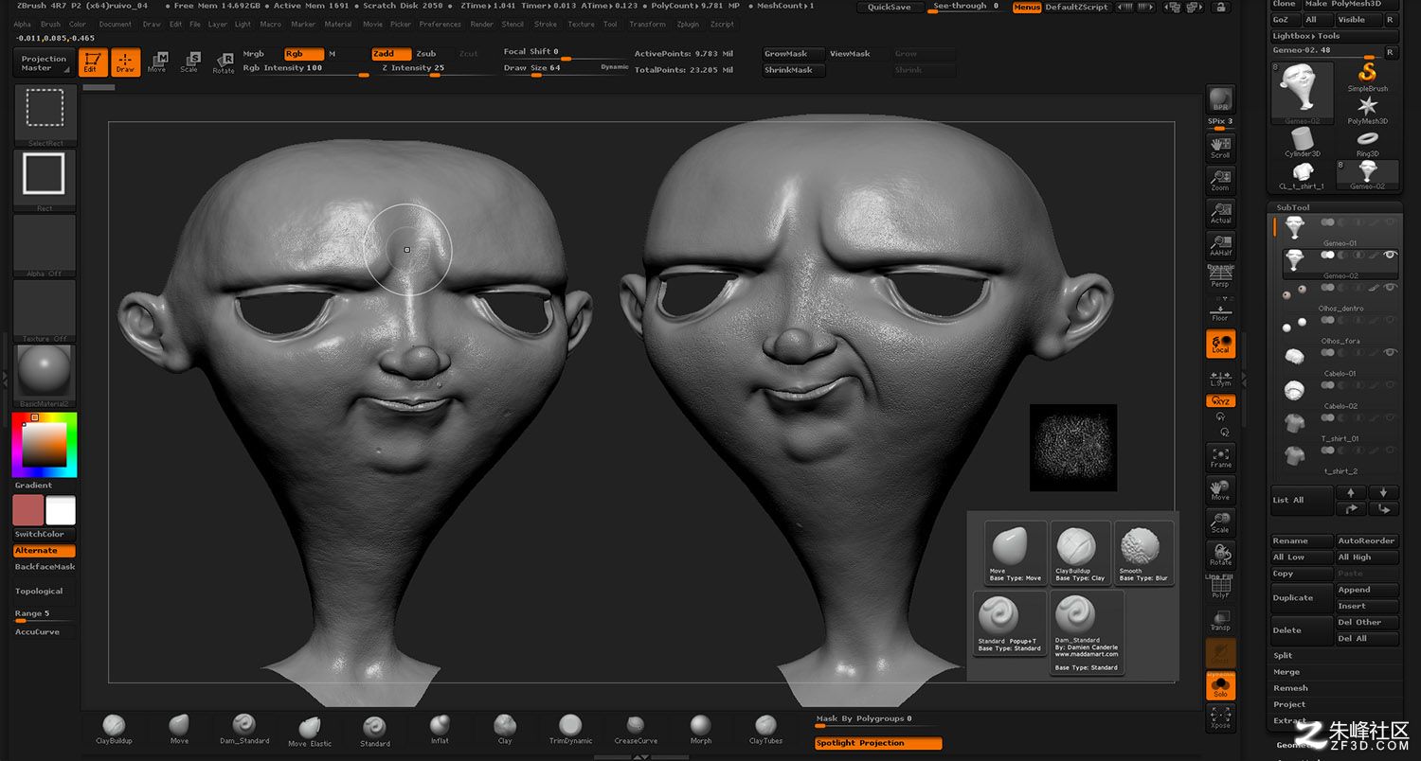Toggle PolyF polyframe display
1421x761 pixels.
click(1220, 588)
